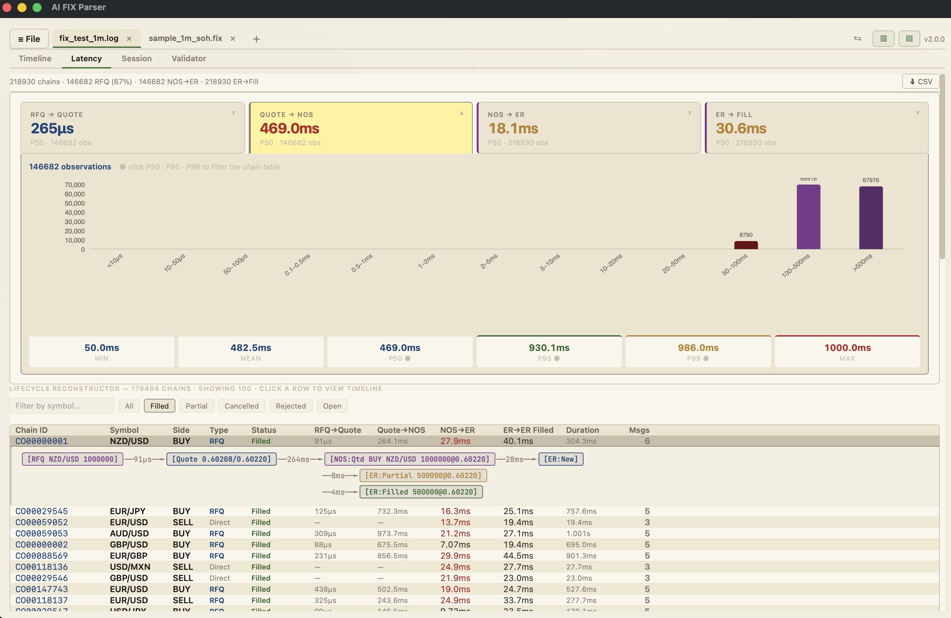The image size is (951, 618).
Task: Download the CSV export
Action: (x=921, y=82)
